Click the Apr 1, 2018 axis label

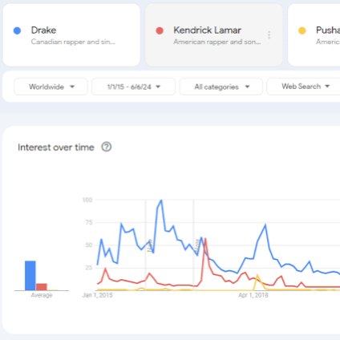click(x=253, y=295)
